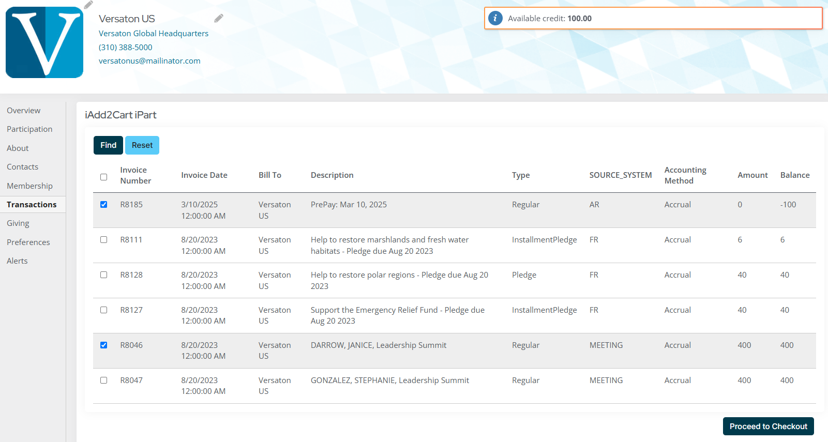The height and width of the screenshot is (442, 828).
Task: Go to the Membership sidebar section
Action: pyautogui.click(x=29, y=186)
